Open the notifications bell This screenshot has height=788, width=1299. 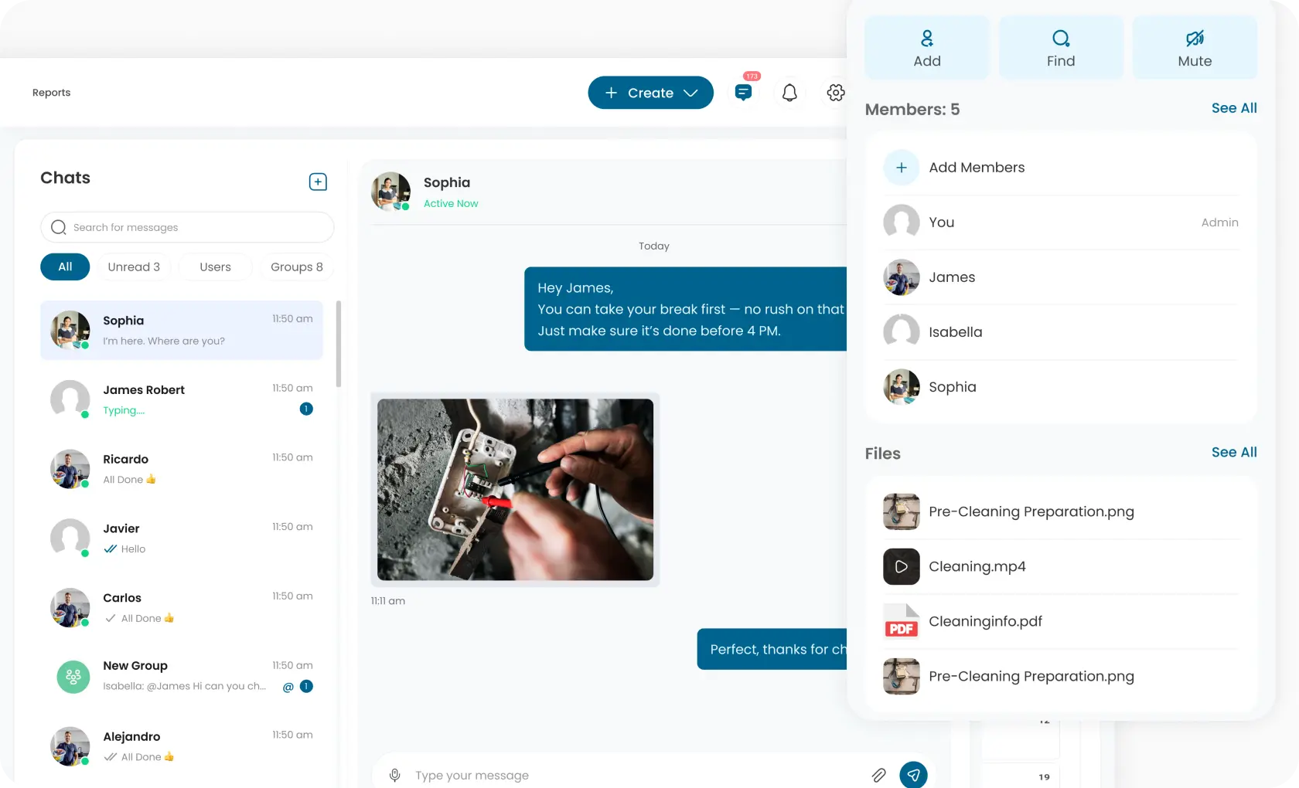[789, 93]
